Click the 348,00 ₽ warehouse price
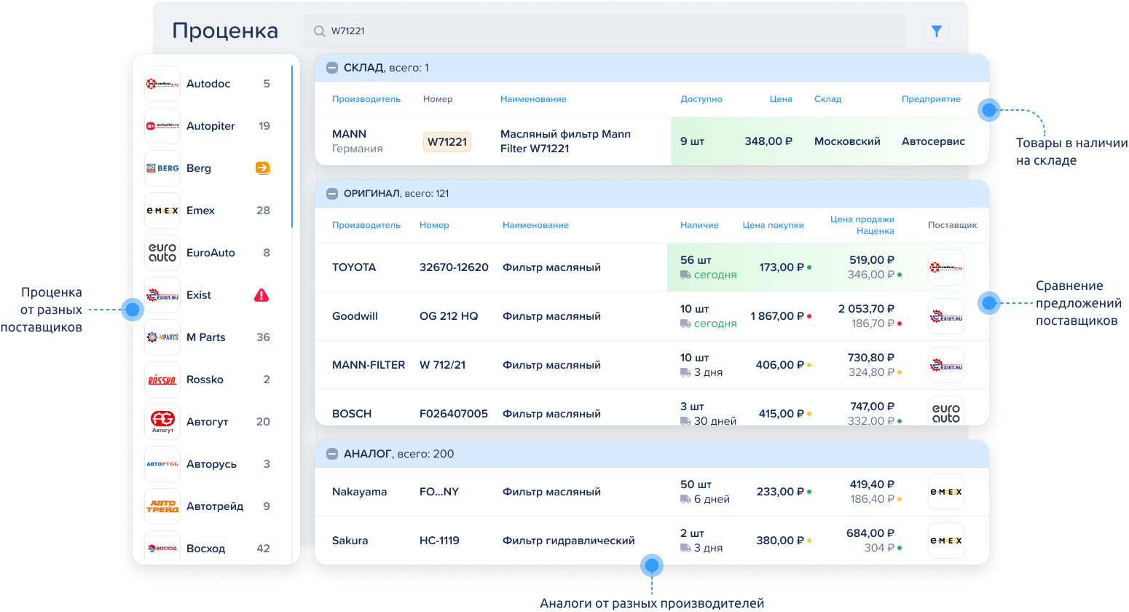The height and width of the screenshot is (612, 1129). click(x=768, y=141)
